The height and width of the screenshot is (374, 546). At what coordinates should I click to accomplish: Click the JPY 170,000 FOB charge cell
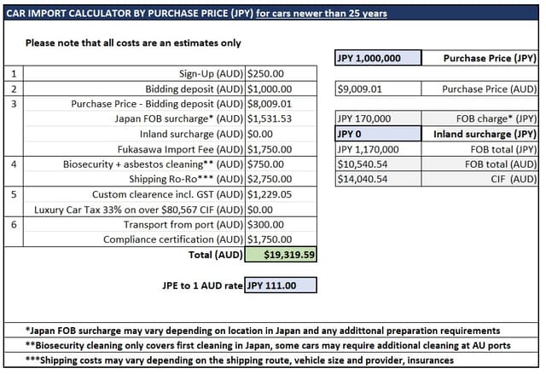click(x=378, y=118)
